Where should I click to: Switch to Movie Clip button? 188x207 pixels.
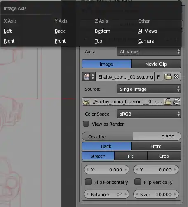tap(156, 64)
